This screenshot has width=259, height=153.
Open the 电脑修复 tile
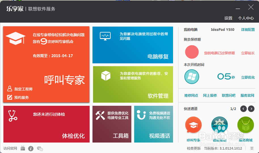click(133, 45)
